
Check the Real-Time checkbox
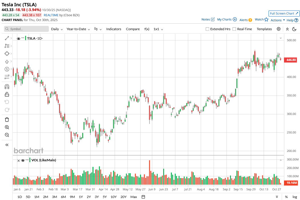[x=234, y=29]
